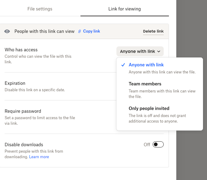Choose the Anyone with link menu option
The image size is (207, 180).
coord(146,65)
